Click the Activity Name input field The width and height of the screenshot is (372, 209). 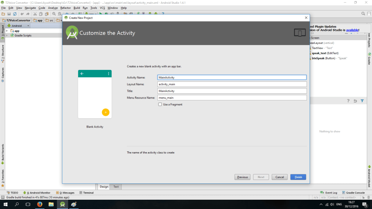point(231,77)
